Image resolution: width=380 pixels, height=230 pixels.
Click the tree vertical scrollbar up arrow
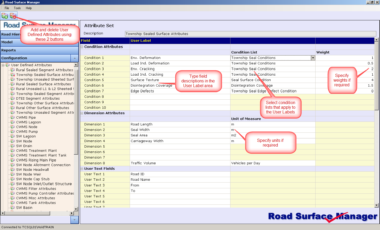[x=76, y=65]
